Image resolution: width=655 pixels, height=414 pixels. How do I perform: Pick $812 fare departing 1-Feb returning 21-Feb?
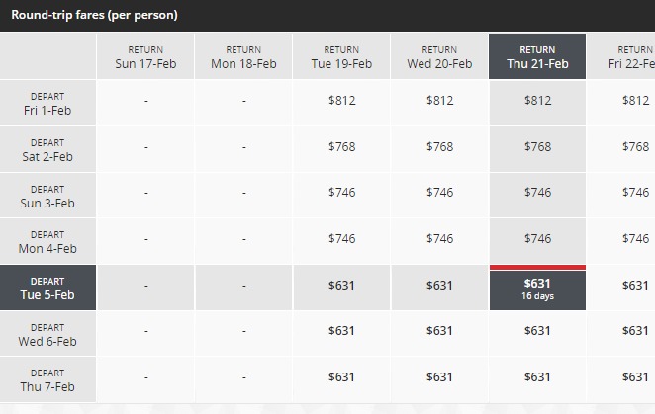pyautogui.click(x=537, y=101)
